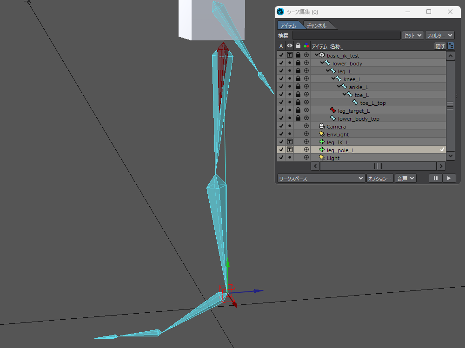Open the フィルター dropdown
This screenshot has width=465, height=348.
coord(439,35)
